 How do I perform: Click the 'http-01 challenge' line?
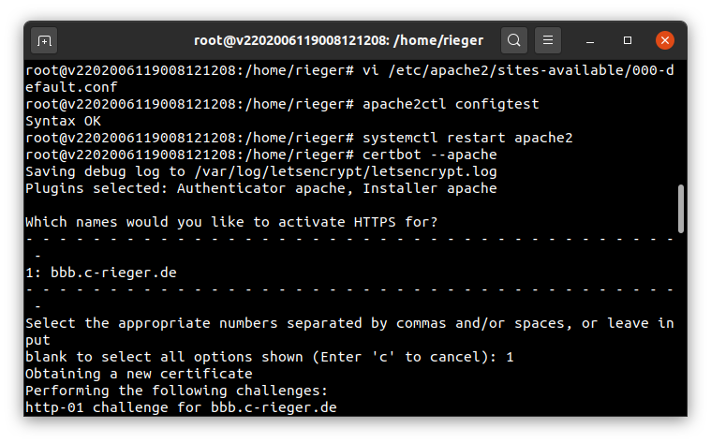click(181, 407)
